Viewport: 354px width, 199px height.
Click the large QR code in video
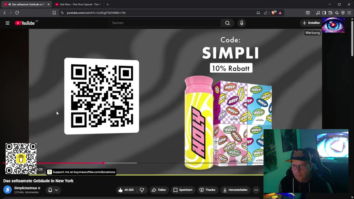[x=102, y=96]
